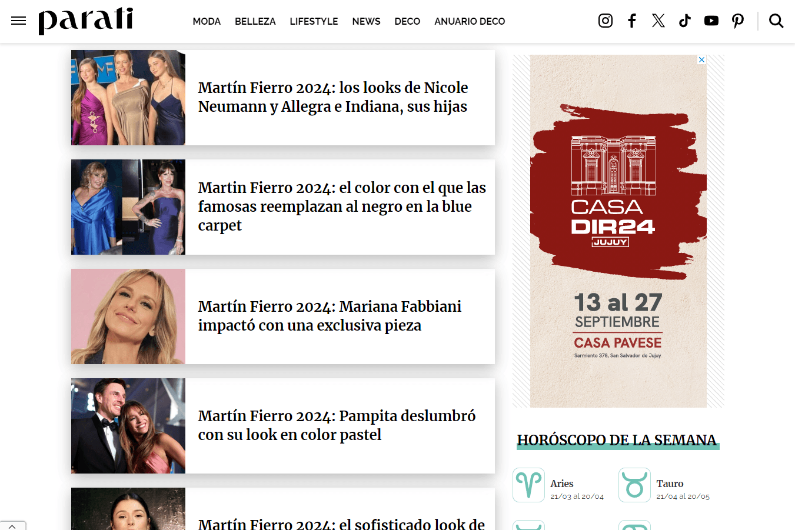Click the blue carpet dresses thumbnail
Image resolution: width=795 pixels, height=530 pixels.
(x=128, y=207)
